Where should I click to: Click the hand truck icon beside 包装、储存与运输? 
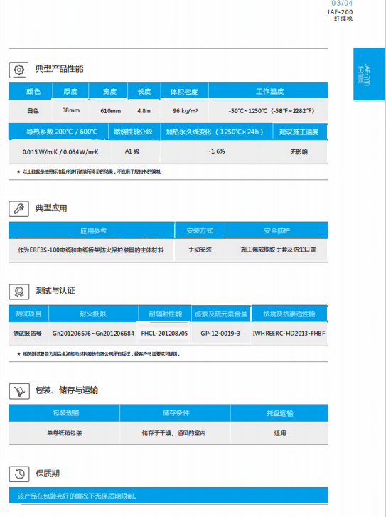(19, 391)
